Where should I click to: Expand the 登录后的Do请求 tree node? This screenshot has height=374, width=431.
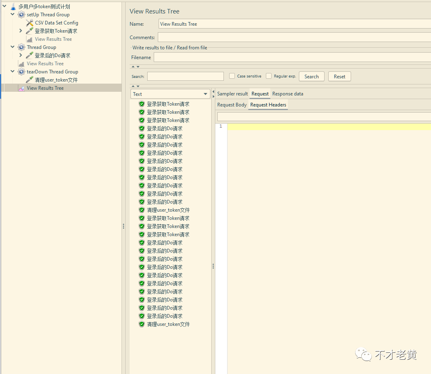pyautogui.click(x=21, y=55)
